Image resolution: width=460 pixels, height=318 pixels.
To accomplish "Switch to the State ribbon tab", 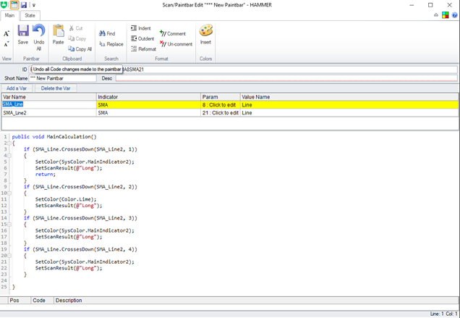I will [30, 15].
